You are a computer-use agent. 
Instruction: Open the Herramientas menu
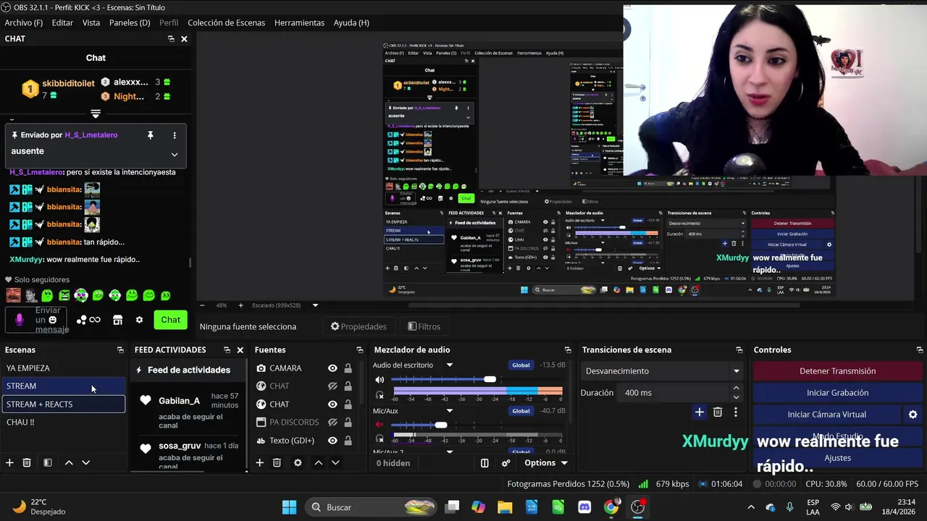tap(299, 22)
